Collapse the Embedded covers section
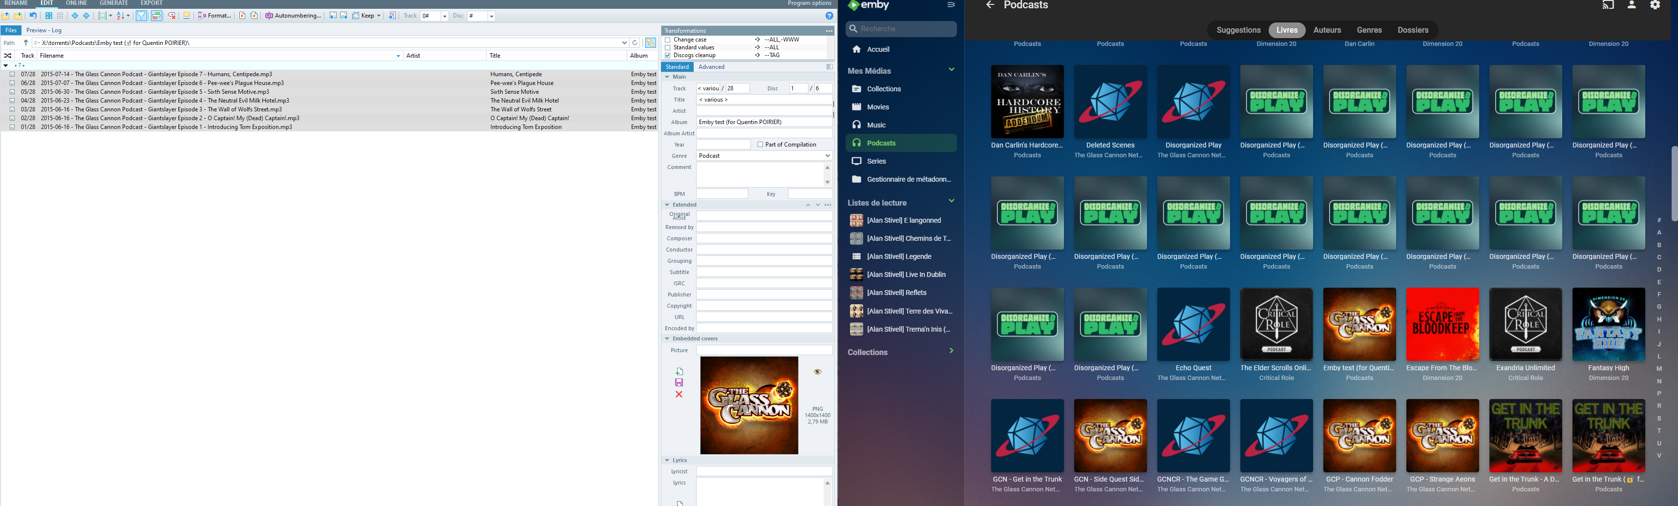Viewport: 1678px width, 506px height. pyautogui.click(x=667, y=338)
